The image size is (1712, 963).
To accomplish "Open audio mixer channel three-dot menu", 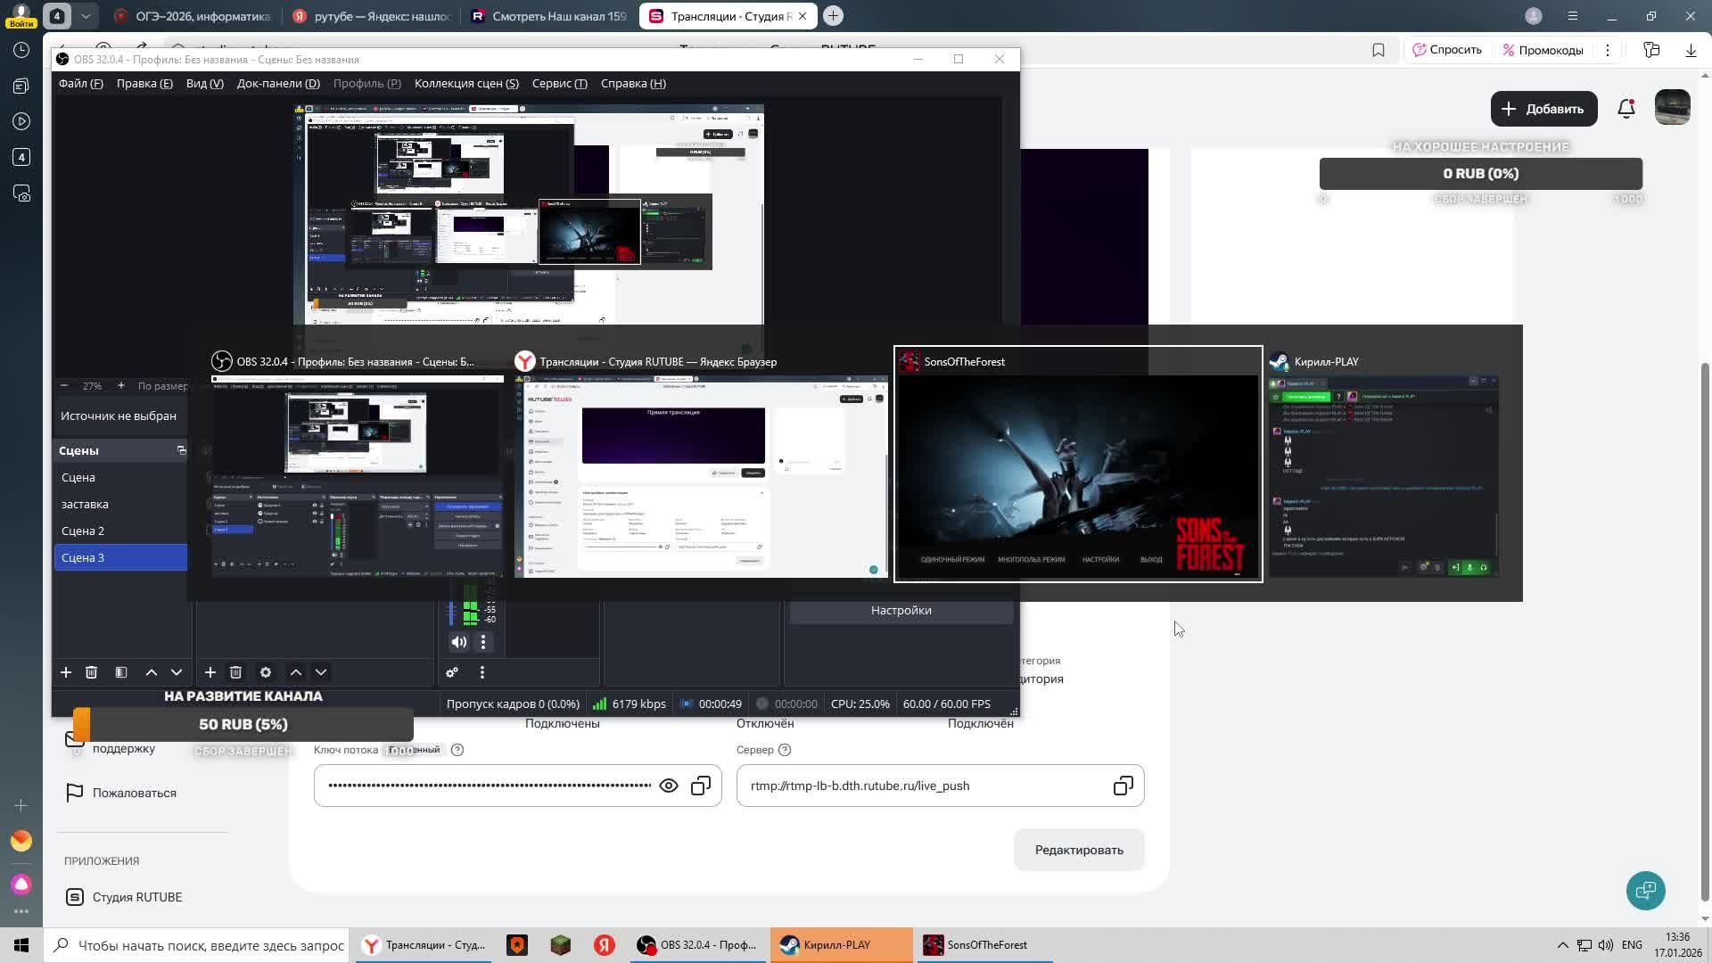I will tap(483, 642).
